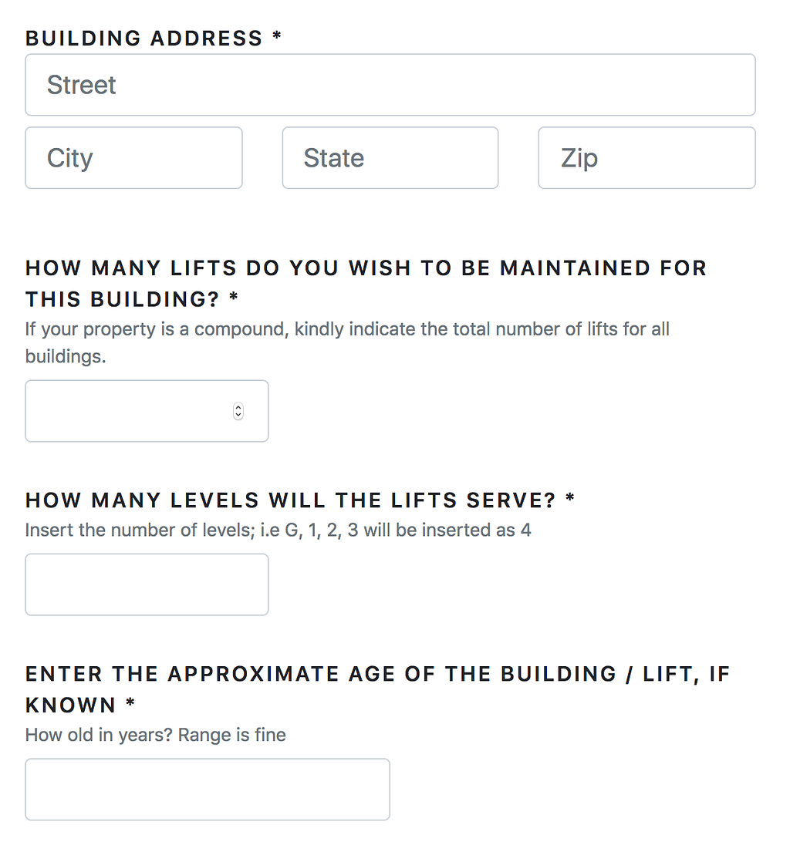Image resolution: width=790 pixels, height=852 pixels.
Task: Click the approximate age question label
Action: [x=377, y=674]
